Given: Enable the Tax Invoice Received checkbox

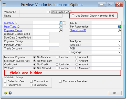Looking at the screenshot, I should (60, 81).
